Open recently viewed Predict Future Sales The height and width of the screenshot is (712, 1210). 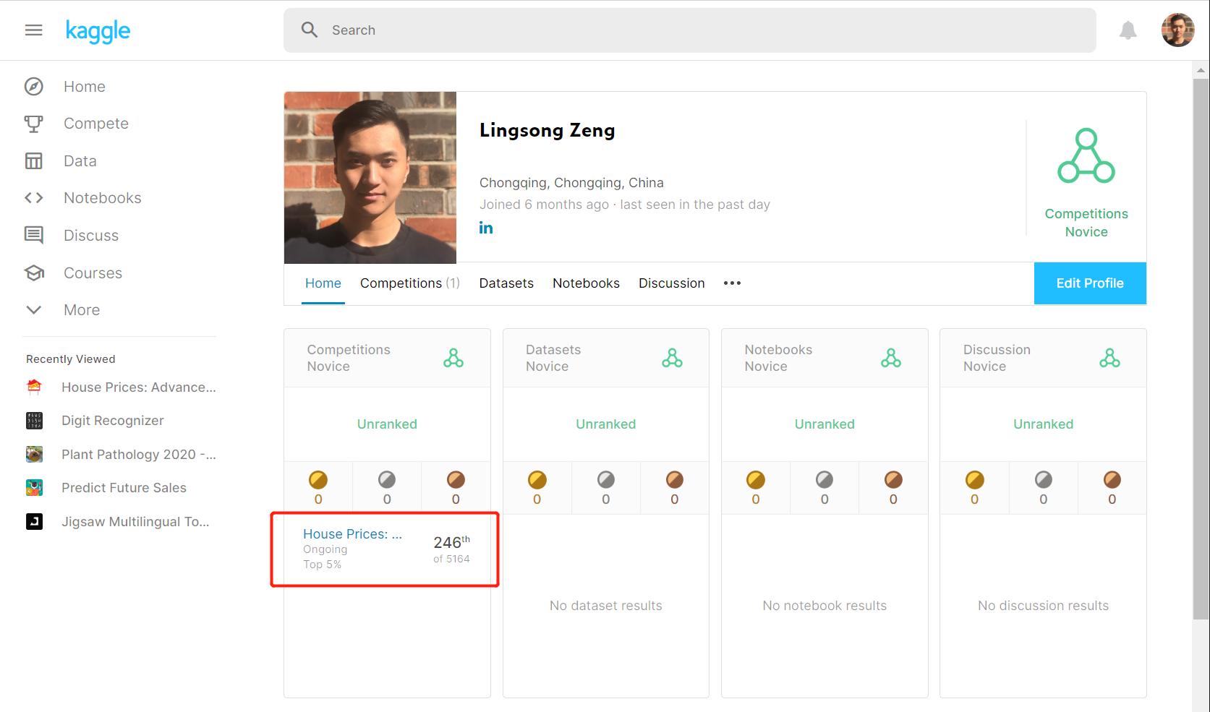[x=124, y=488]
